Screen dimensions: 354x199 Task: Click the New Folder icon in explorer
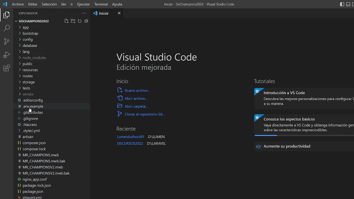coord(73,21)
